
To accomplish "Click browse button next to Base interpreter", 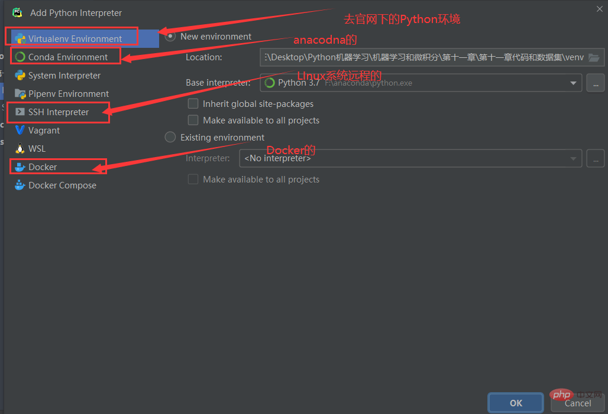I will click(x=596, y=83).
